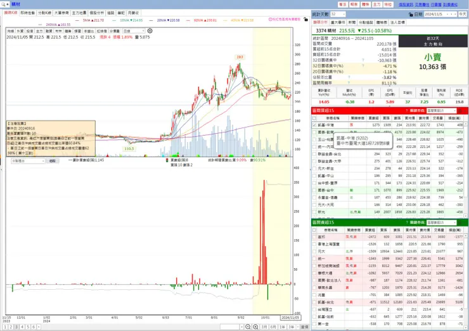The width and height of the screenshot is (469, 331).
Task: Switch to the 月營收 tab
Action: (133, 13)
